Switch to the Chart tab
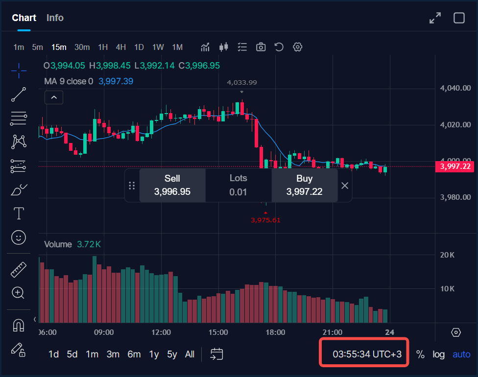The height and width of the screenshot is (377, 478). (x=24, y=18)
